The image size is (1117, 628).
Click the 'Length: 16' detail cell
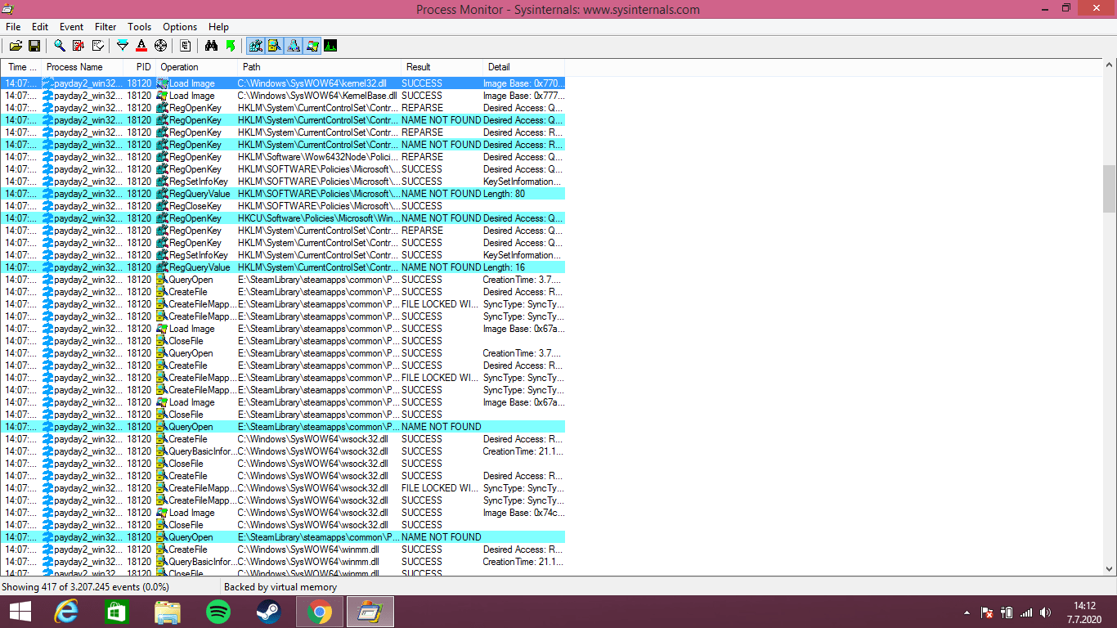pos(523,267)
